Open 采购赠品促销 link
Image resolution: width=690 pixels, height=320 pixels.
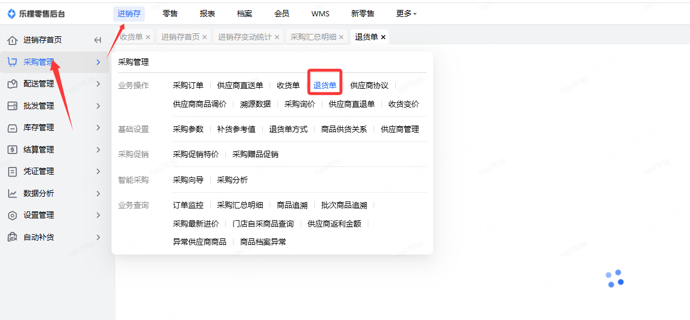click(255, 155)
